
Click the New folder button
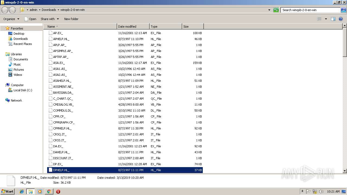pos(71,19)
